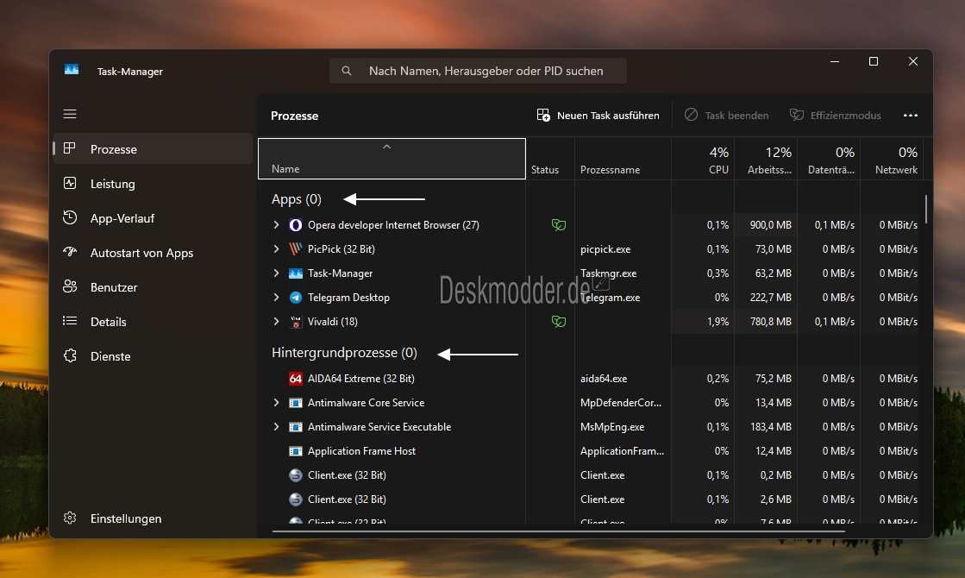Select the Apps (0) group heading
Screen dimensions: 965x578
click(x=296, y=199)
